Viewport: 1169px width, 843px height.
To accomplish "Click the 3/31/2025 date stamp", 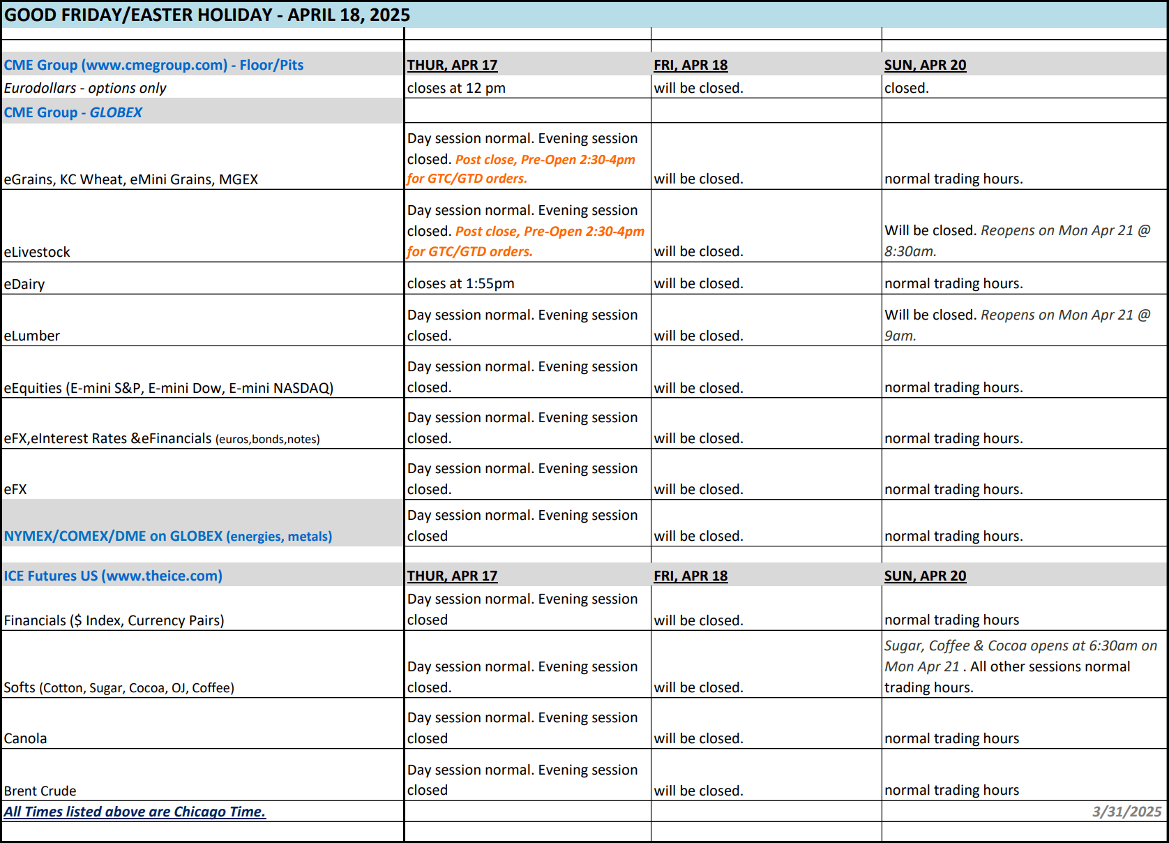I will click(x=1126, y=812).
